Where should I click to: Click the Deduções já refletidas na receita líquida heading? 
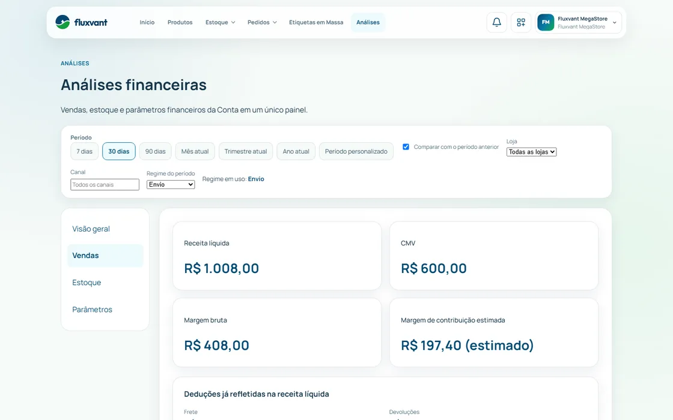click(x=257, y=394)
